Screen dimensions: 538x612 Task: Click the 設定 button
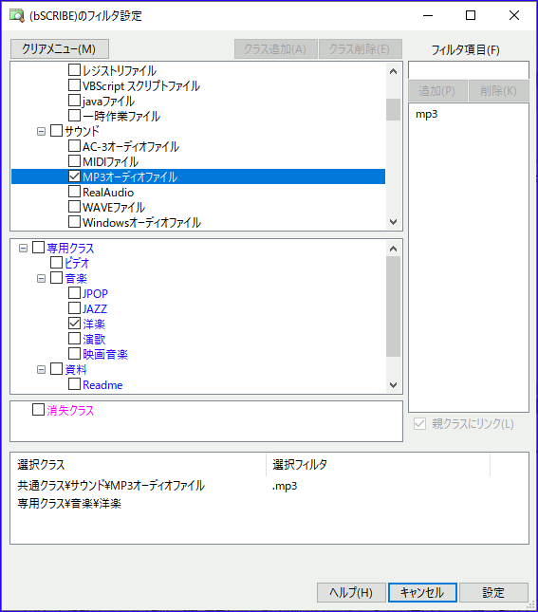pos(493,592)
